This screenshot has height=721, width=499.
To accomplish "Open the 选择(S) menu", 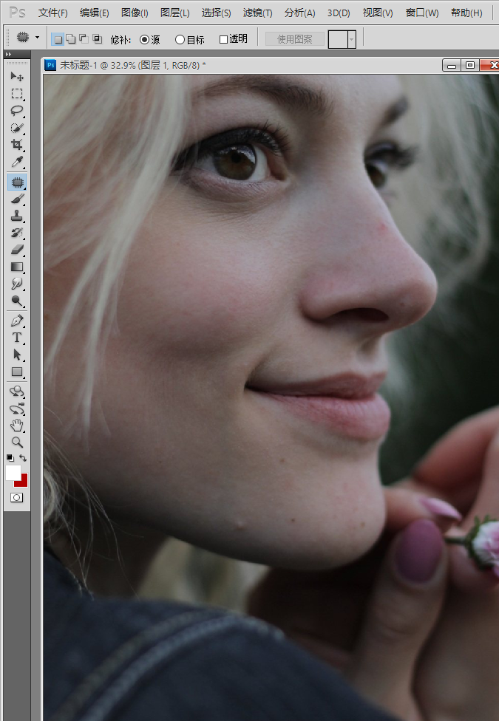I will 217,13.
